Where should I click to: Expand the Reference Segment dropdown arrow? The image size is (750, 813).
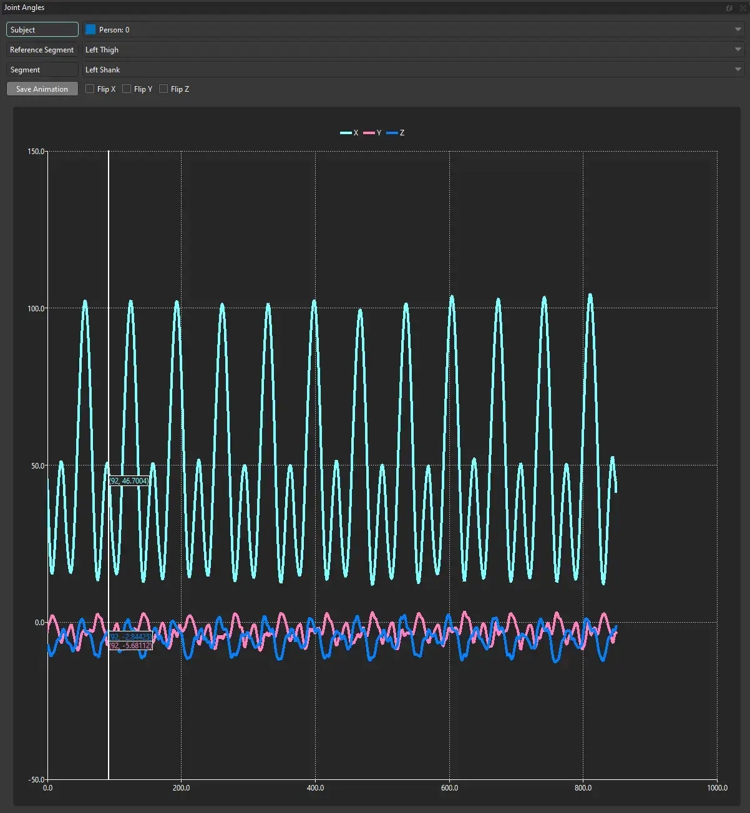pyautogui.click(x=738, y=50)
